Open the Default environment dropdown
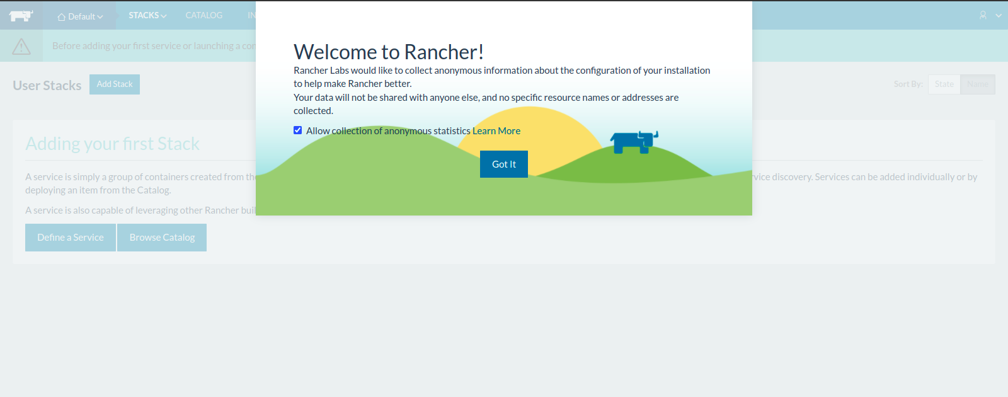 (x=80, y=16)
